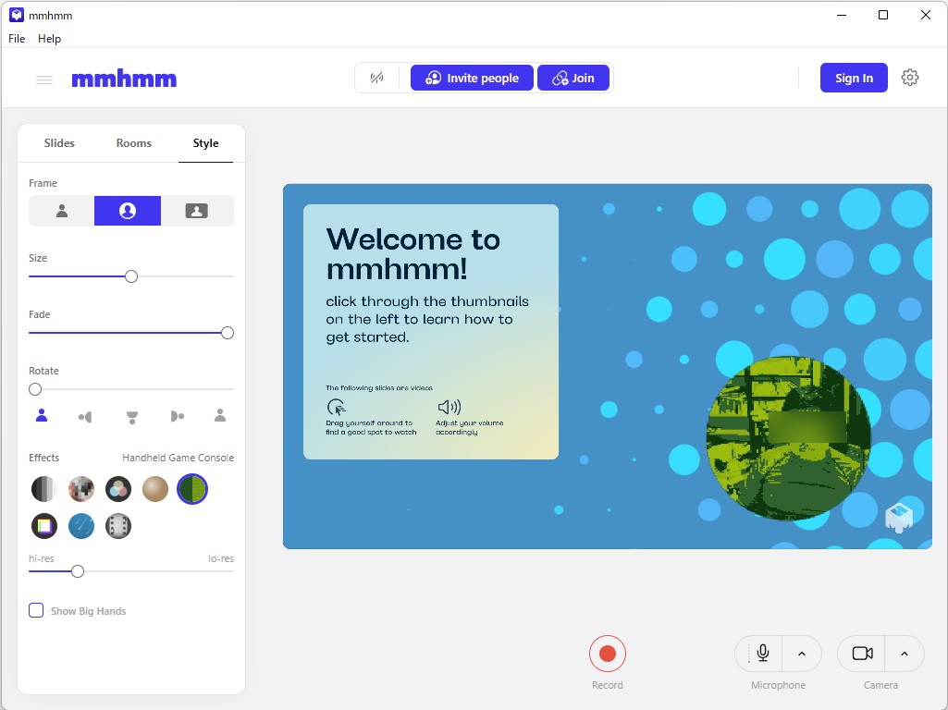Select the rectangle frame option
This screenshot has height=710, width=948.
[x=196, y=211]
